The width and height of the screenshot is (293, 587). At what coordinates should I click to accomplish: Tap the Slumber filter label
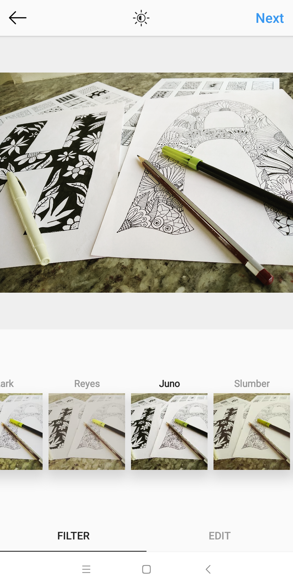point(252,384)
